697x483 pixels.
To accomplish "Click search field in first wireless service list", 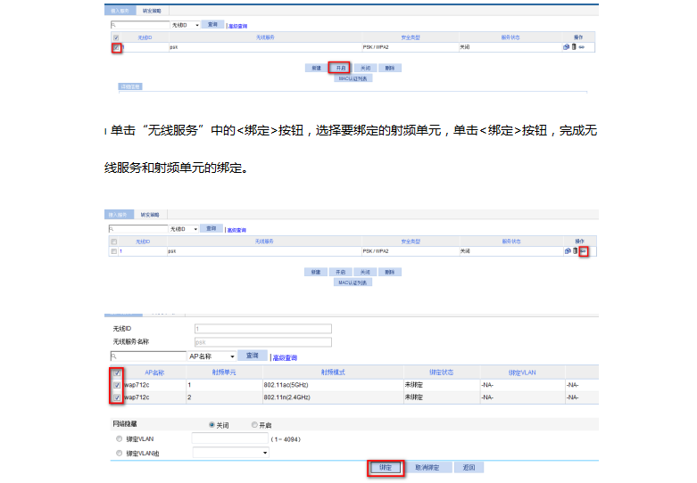I will [140, 25].
